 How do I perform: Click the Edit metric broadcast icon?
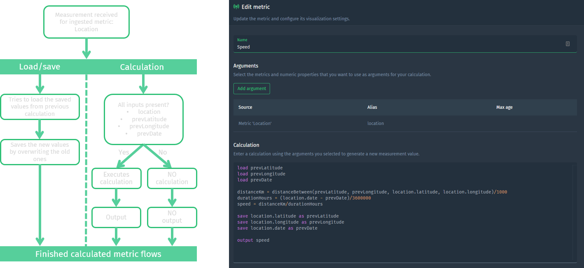coord(236,7)
